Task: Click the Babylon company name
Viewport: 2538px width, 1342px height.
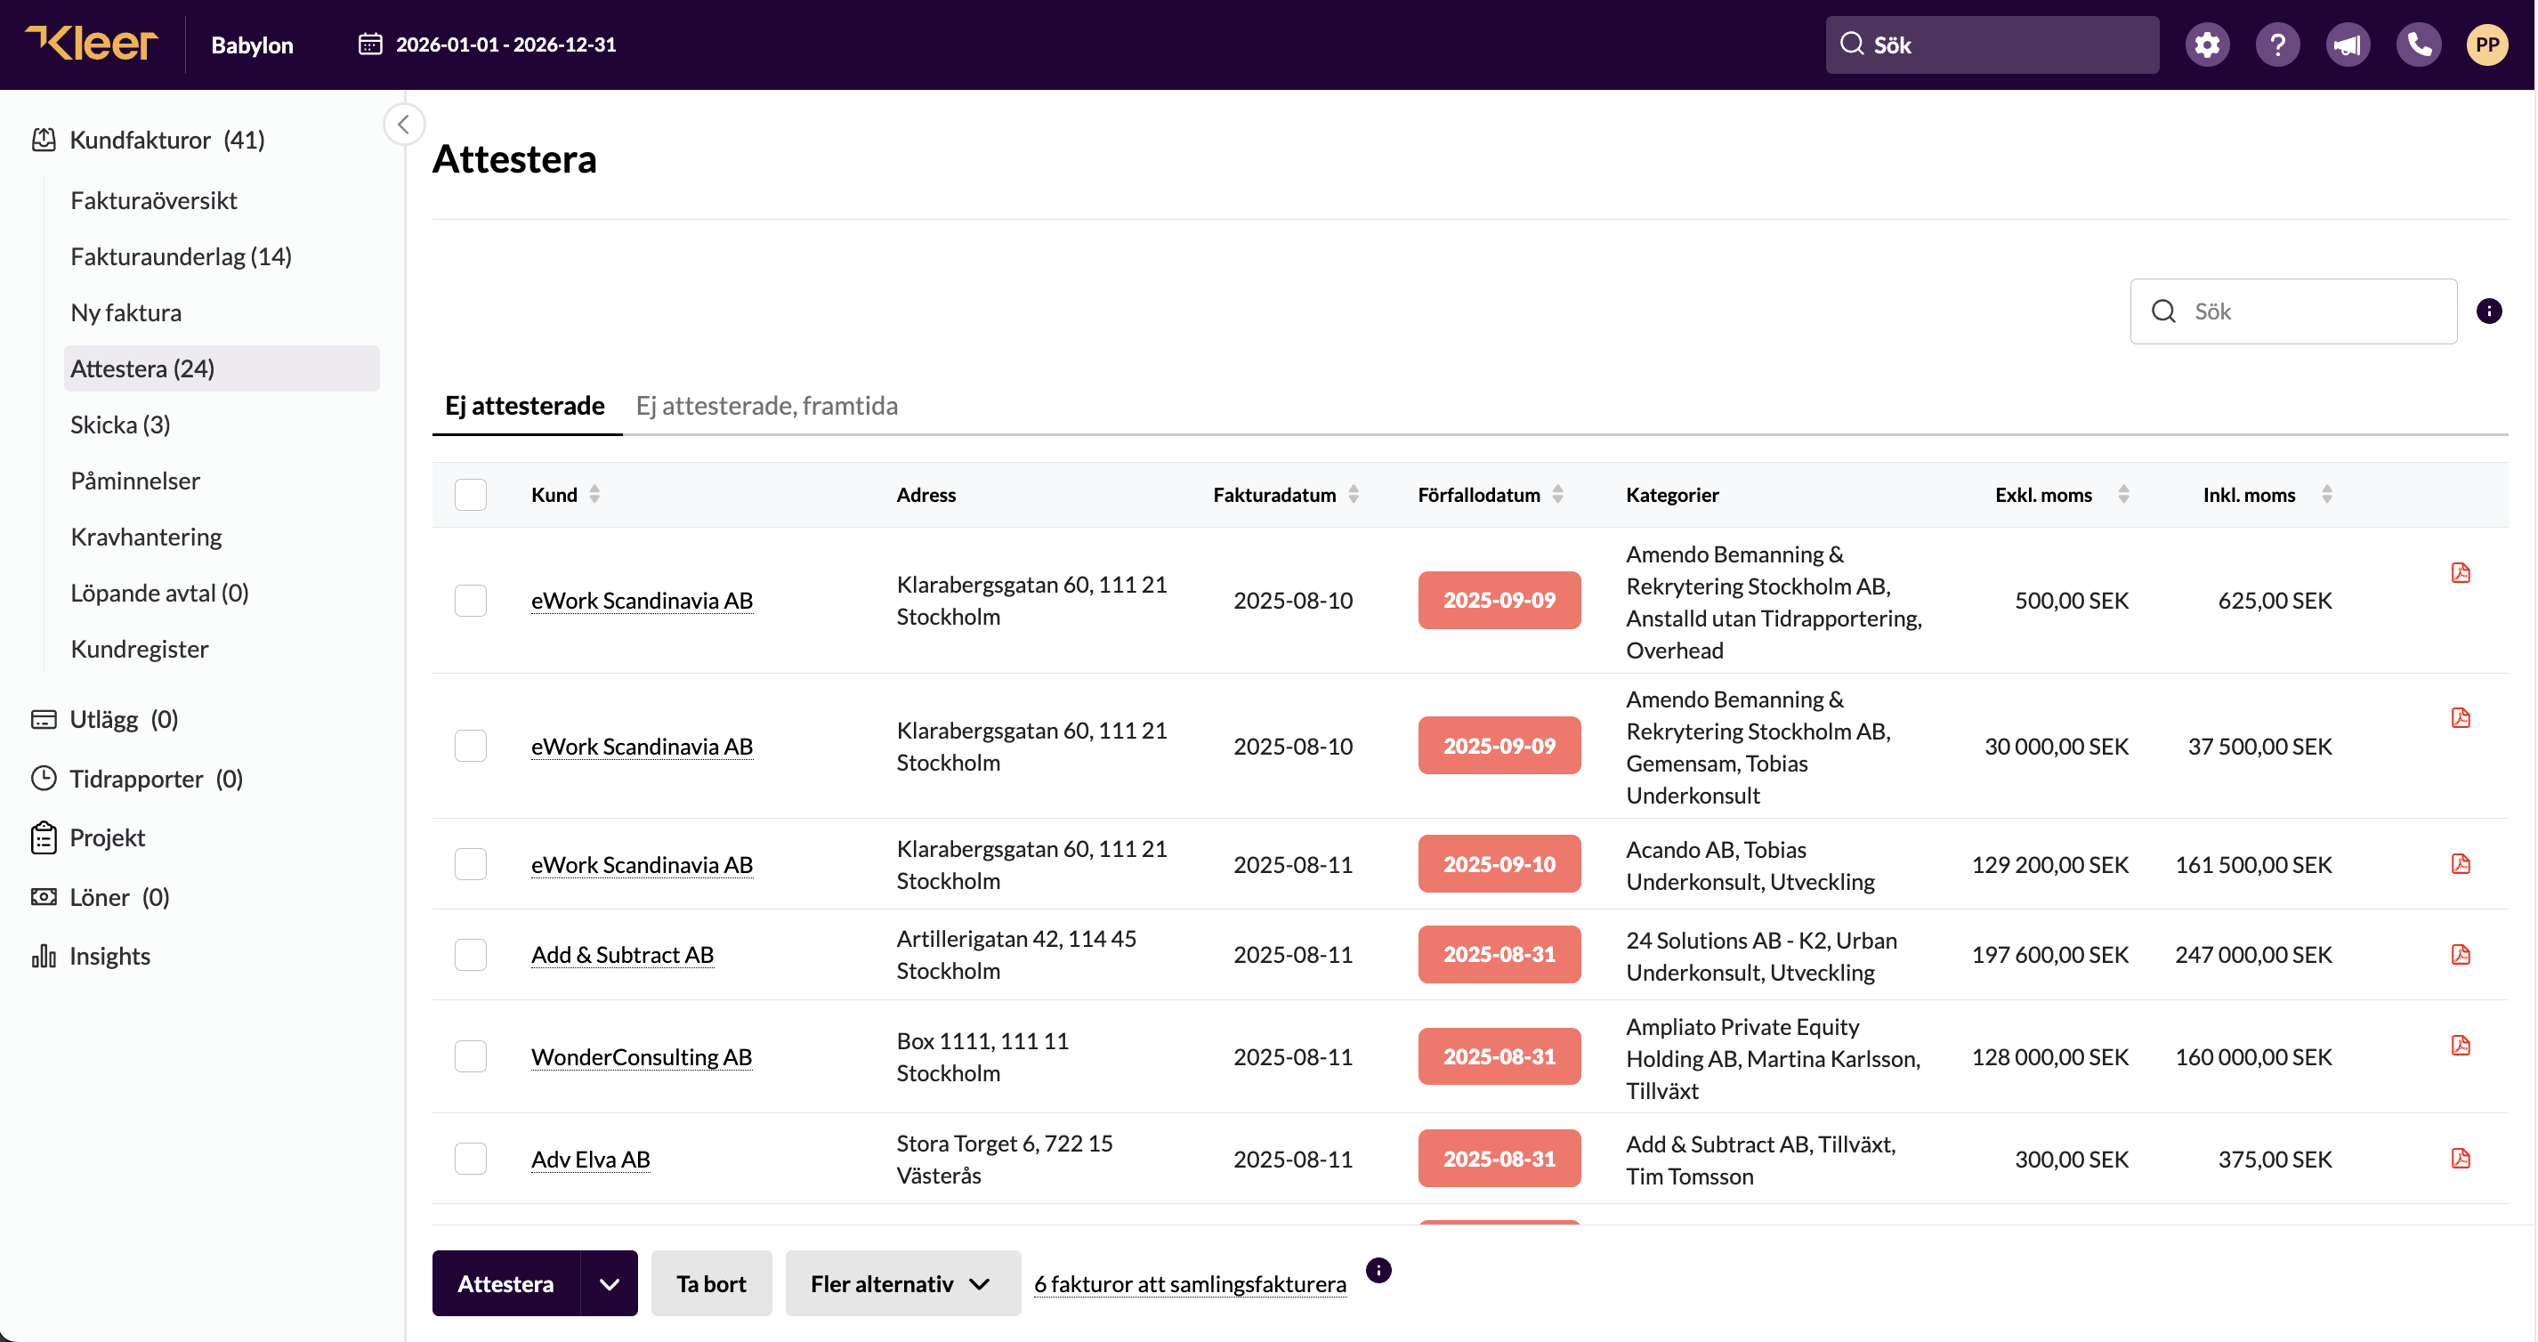Action: pos(252,45)
